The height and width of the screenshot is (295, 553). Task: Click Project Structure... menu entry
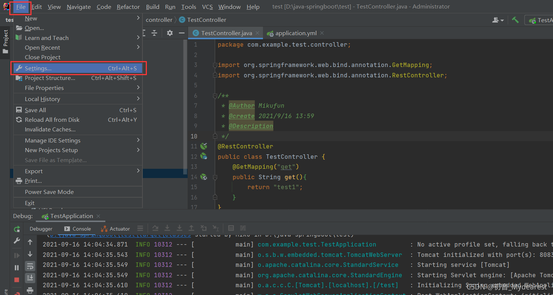78,78
